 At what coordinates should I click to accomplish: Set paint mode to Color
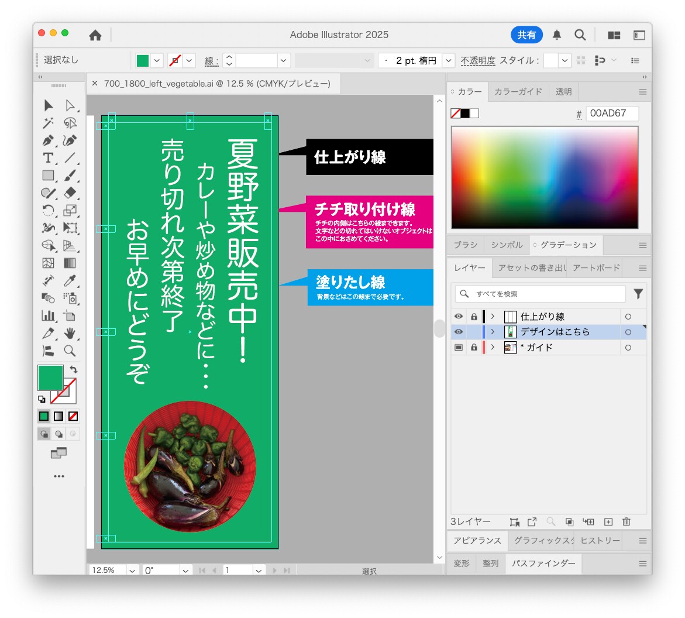tap(44, 416)
